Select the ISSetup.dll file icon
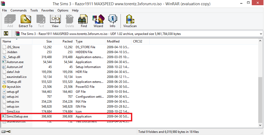Viewport: 264px width, 136px height. (4, 82)
